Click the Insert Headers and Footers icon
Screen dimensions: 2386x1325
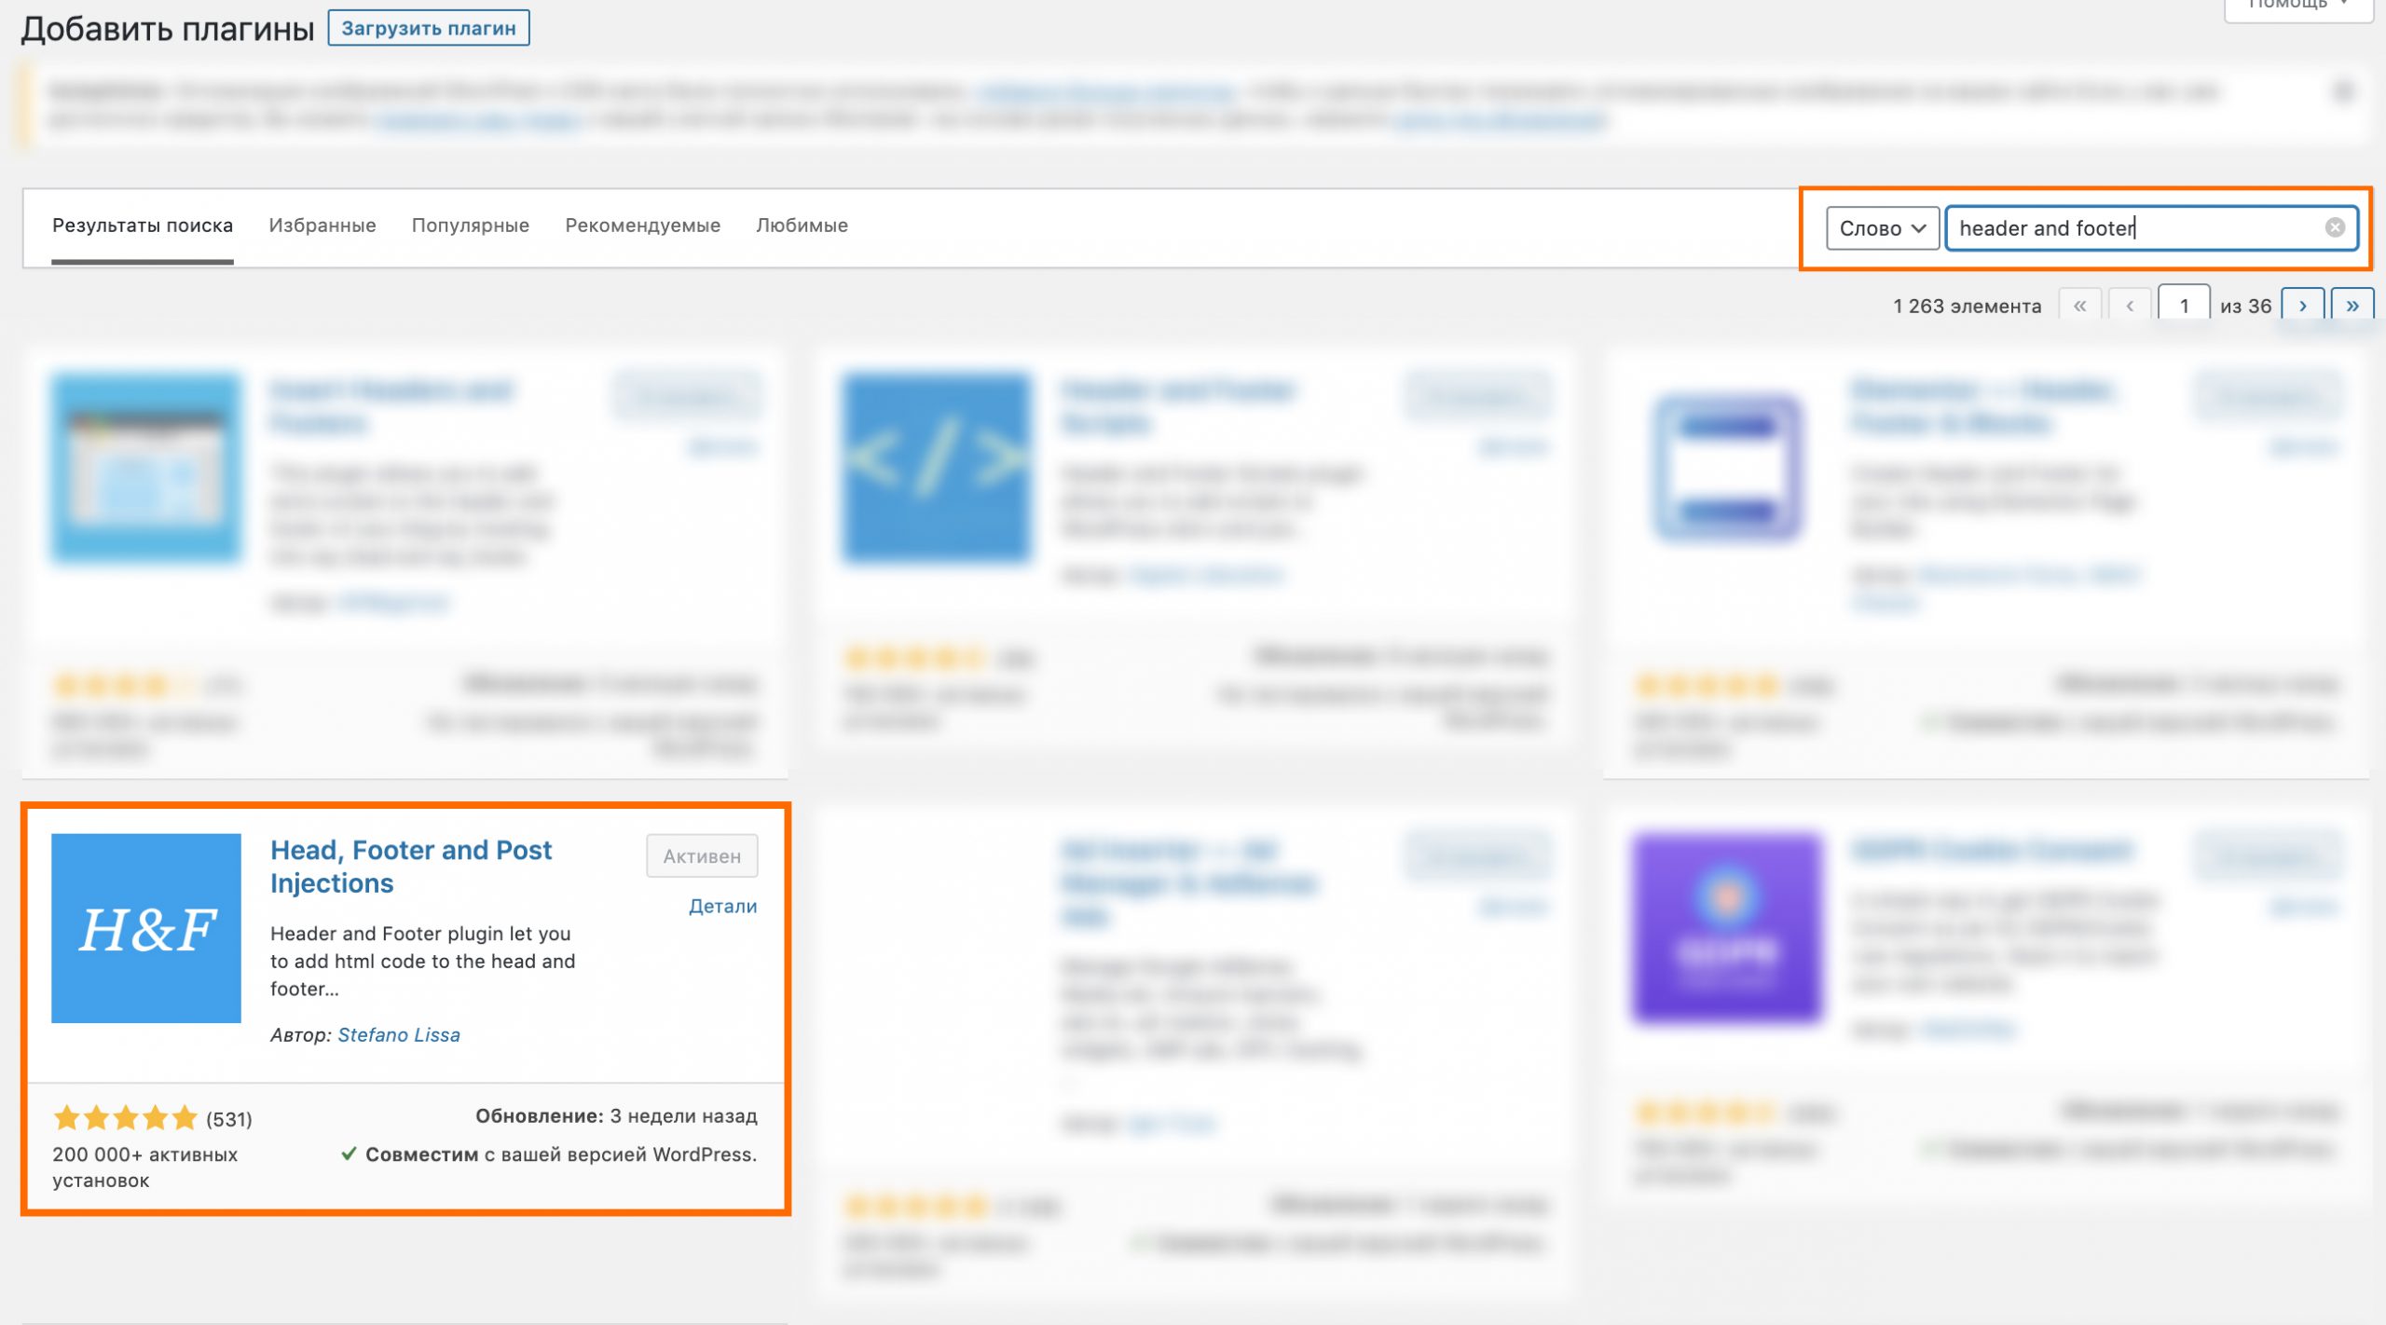click(x=145, y=467)
